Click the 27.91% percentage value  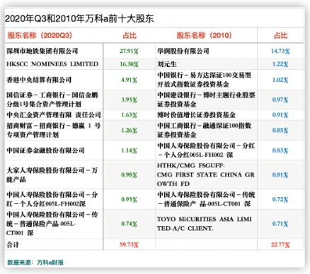(129, 51)
